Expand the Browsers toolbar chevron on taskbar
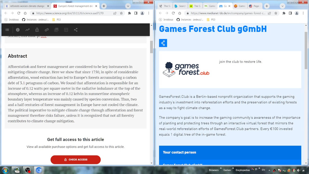The width and height of the screenshot is (309, 174). 221,168
